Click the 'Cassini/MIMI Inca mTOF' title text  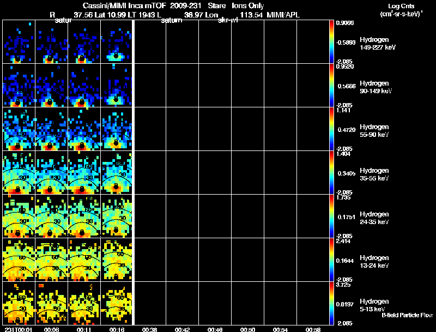coord(124,5)
